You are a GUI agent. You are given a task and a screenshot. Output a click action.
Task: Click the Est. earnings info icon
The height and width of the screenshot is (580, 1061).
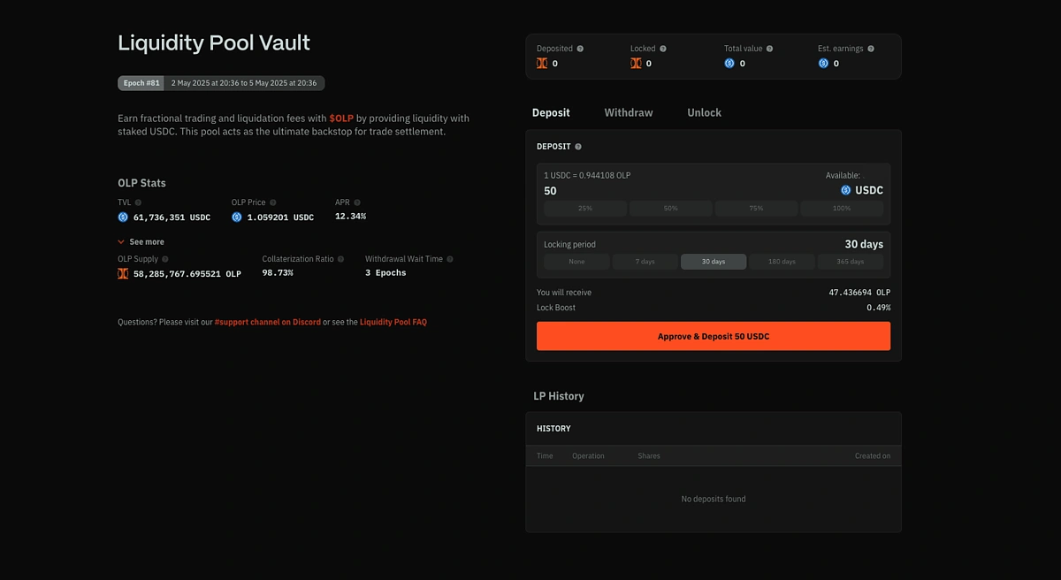(871, 49)
